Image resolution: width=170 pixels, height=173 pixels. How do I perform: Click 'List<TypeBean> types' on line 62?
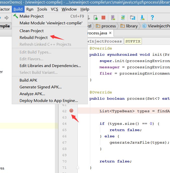125,111
